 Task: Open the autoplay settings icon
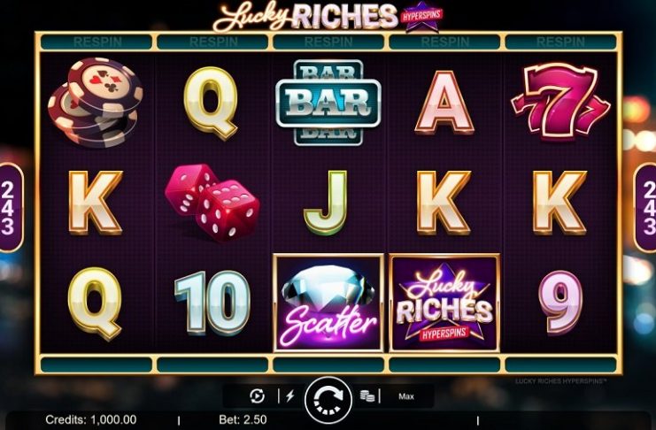[x=257, y=395]
